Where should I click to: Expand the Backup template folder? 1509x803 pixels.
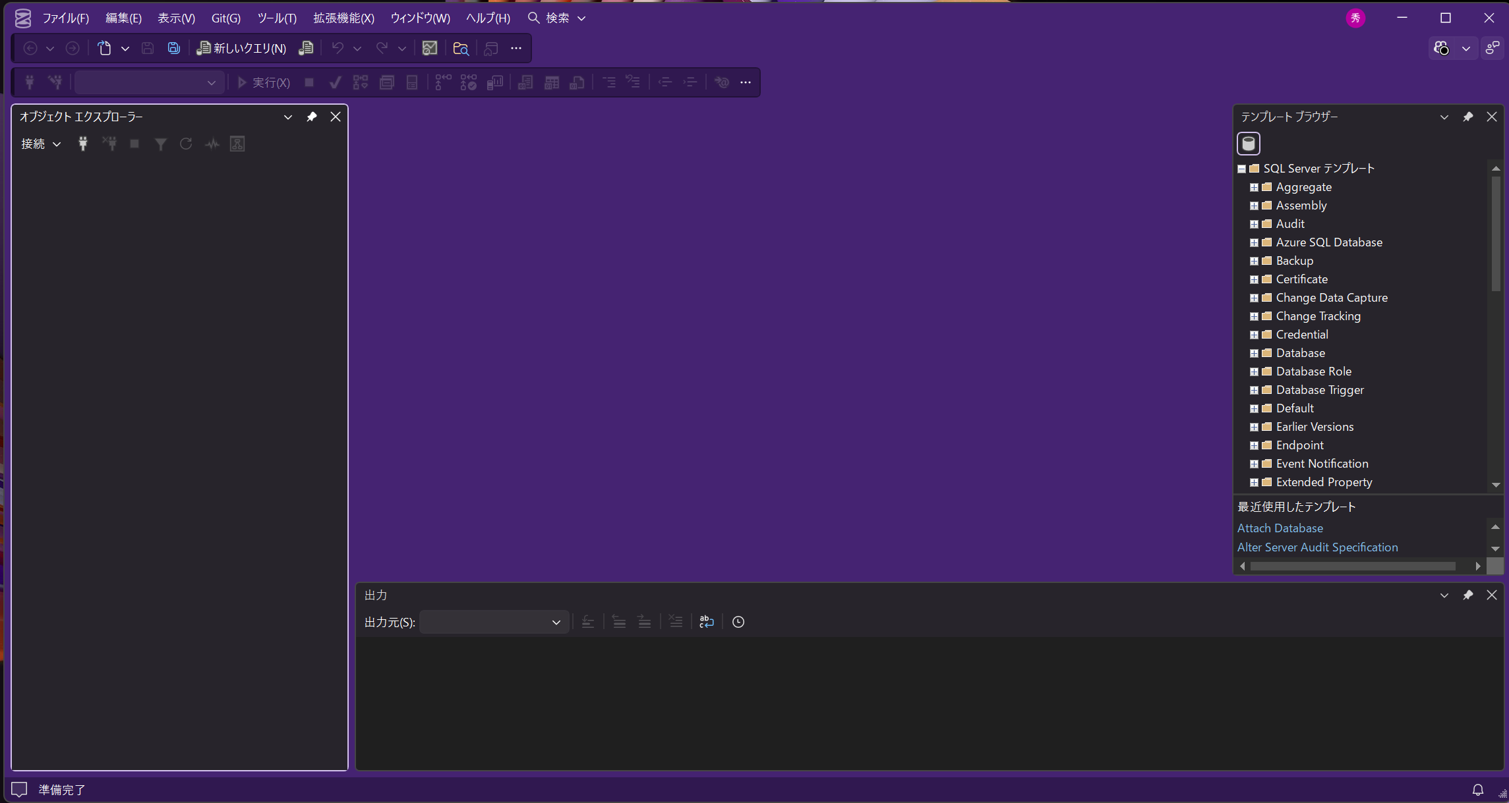1254,261
